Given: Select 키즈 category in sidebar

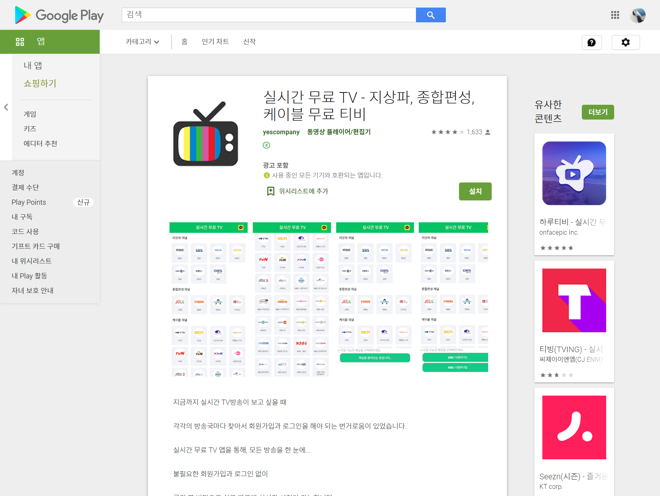Looking at the screenshot, I should pos(30,129).
